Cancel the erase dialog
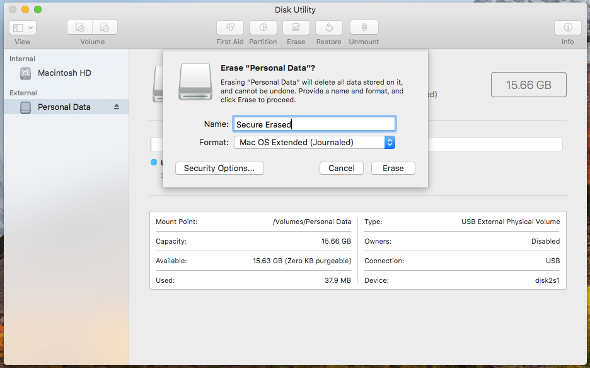The image size is (590, 368). (x=341, y=169)
